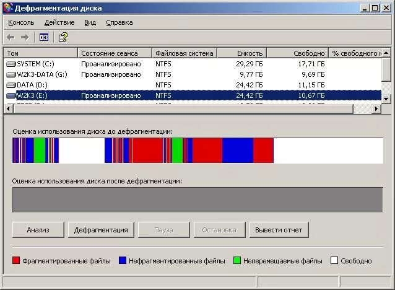Screen dimensions: 395x290
Task: Click the blue Нефрагментированные файлы legend swatch
Action: (123, 260)
